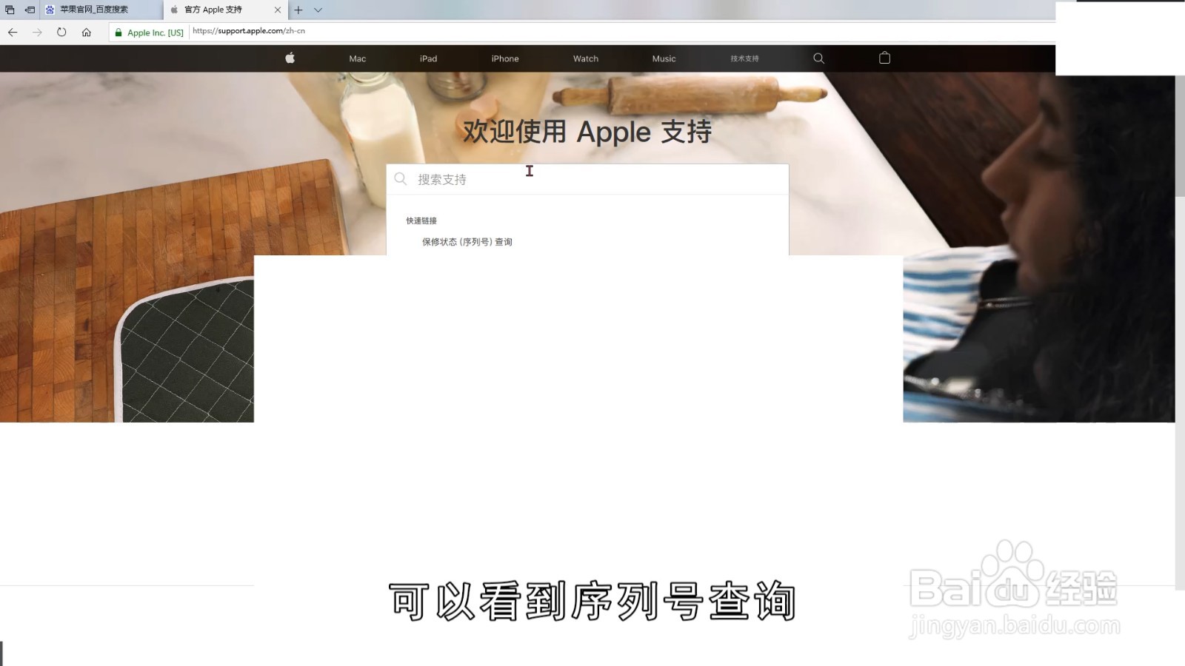Screen dimensions: 1185x666
Task: Open the Watch section in Apple's navbar
Action: pyautogui.click(x=585, y=58)
